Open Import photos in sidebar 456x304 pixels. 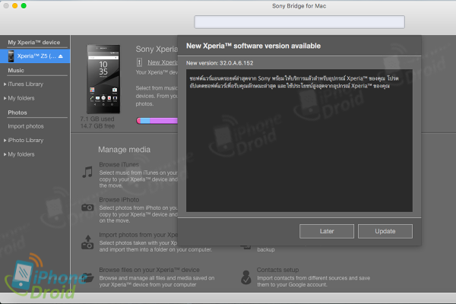[26, 126]
